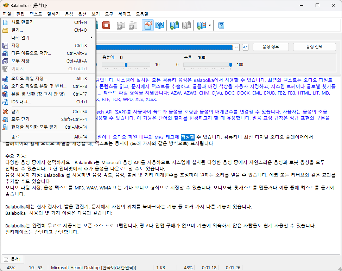
Task: Choose 닫기 (Ctrl+F4) menu entry
Action: click(48, 111)
